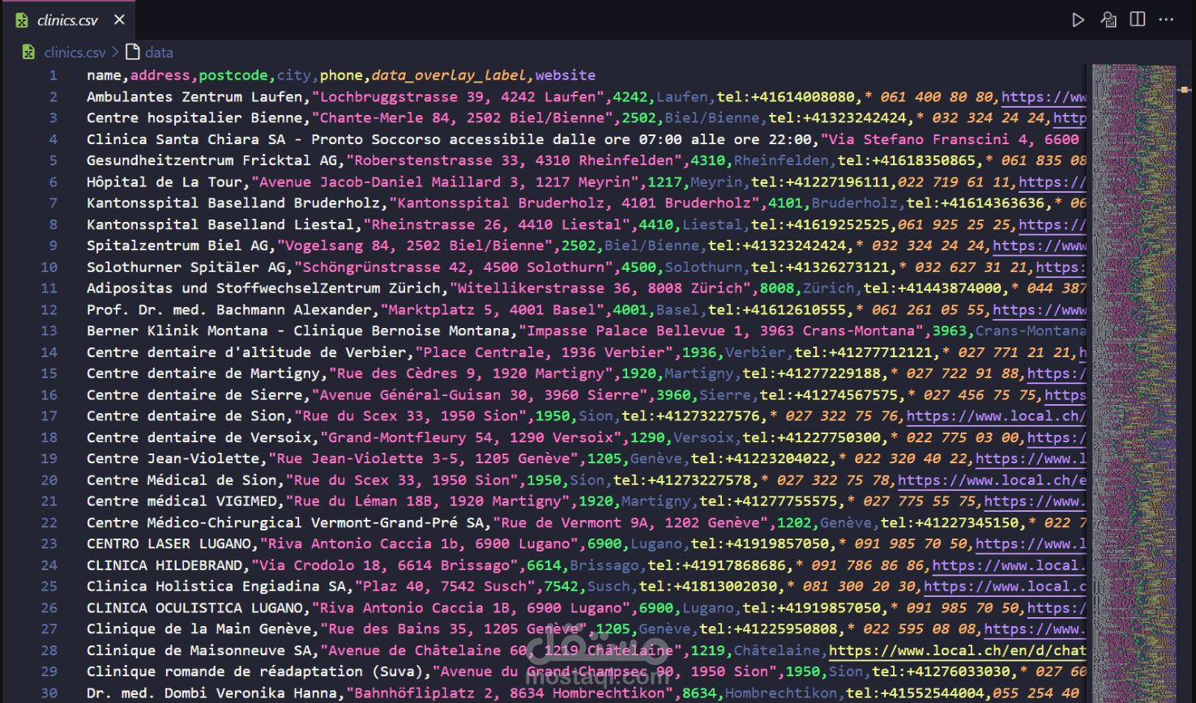Split the editor to the right
Screen dimensions: 1196x703
[1138, 19]
